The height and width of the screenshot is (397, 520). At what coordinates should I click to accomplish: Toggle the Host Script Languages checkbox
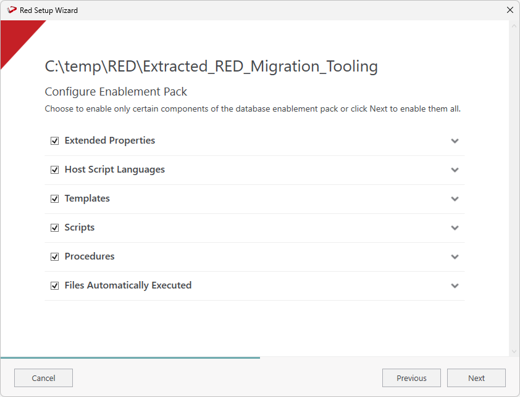click(54, 170)
